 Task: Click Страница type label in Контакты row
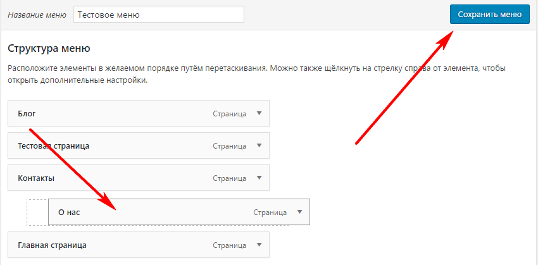click(230, 178)
